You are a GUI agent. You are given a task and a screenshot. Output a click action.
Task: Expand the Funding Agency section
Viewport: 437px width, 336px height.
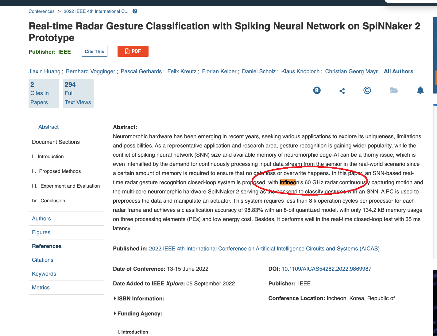click(138, 314)
